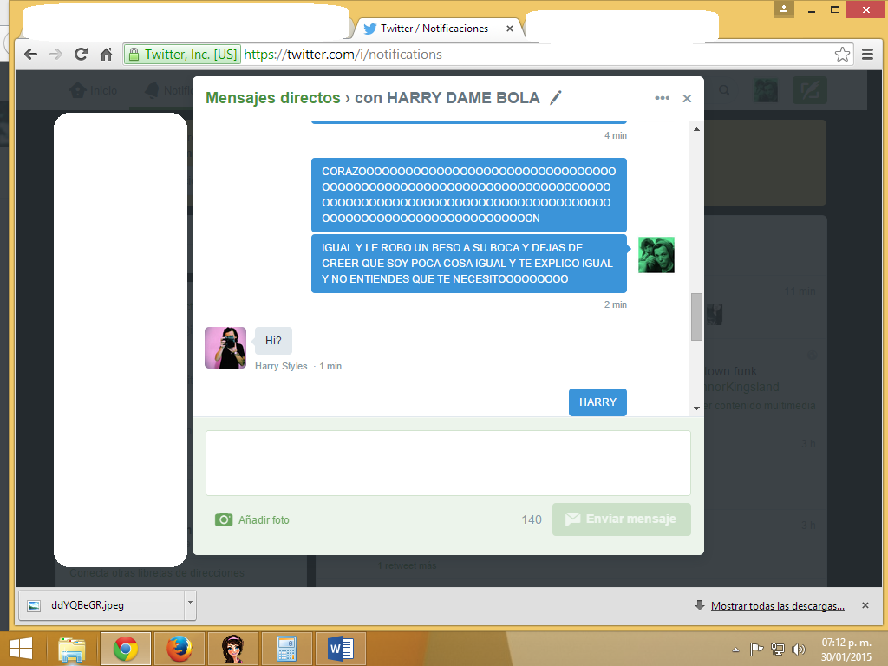Bookmark this page with star icon
This screenshot has height=666, width=888.
842,55
